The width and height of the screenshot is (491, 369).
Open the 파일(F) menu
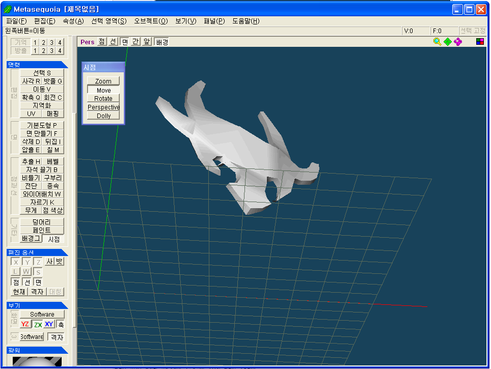coord(16,21)
